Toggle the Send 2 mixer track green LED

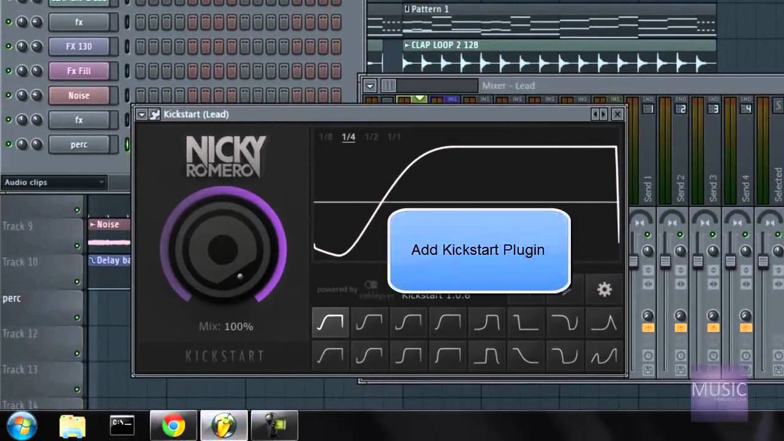point(680,235)
